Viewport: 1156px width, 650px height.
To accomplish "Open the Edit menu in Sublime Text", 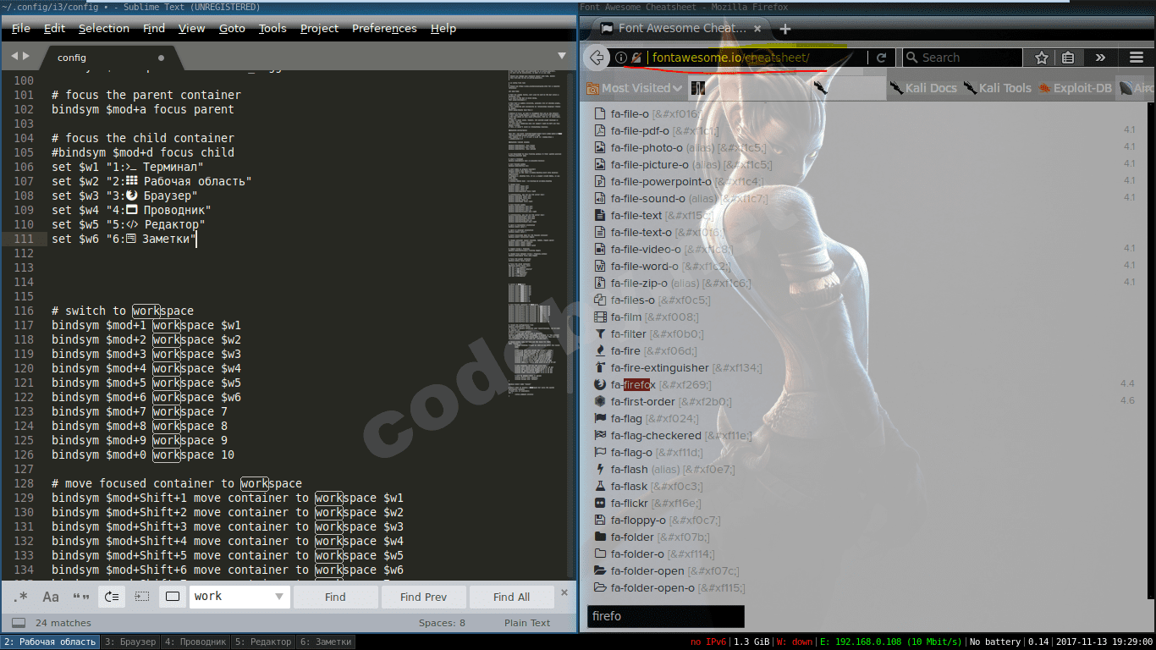I will [54, 28].
